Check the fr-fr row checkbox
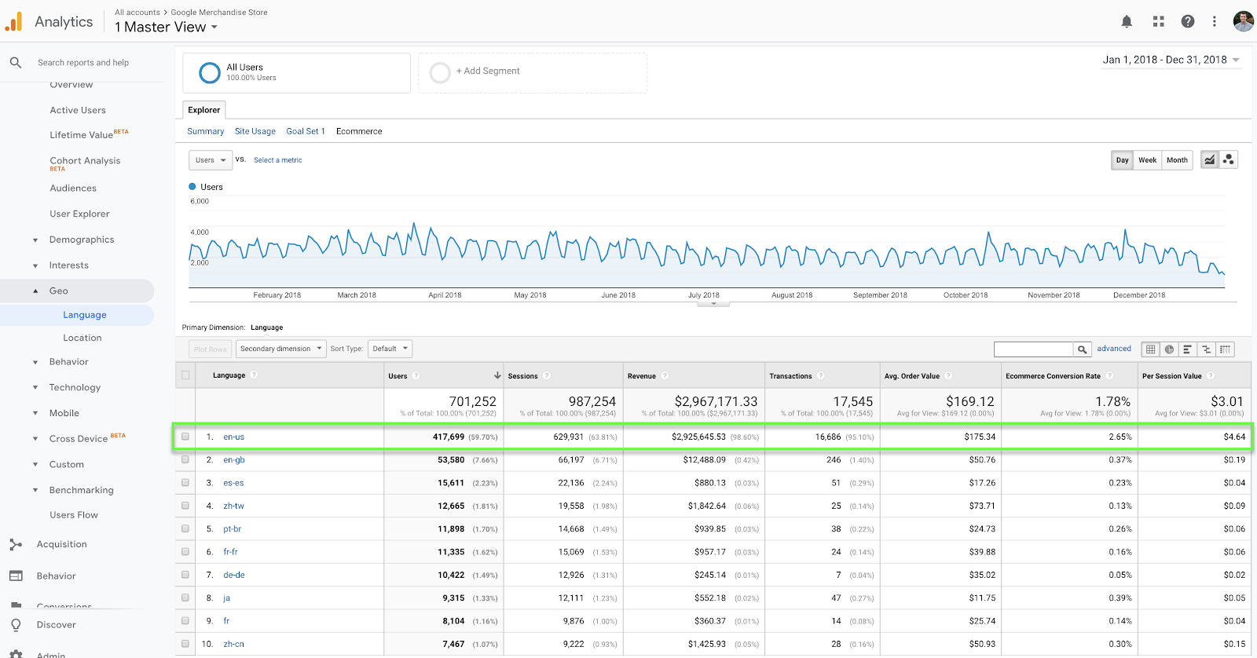Screen dimensions: 1257x658 tap(185, 552)
